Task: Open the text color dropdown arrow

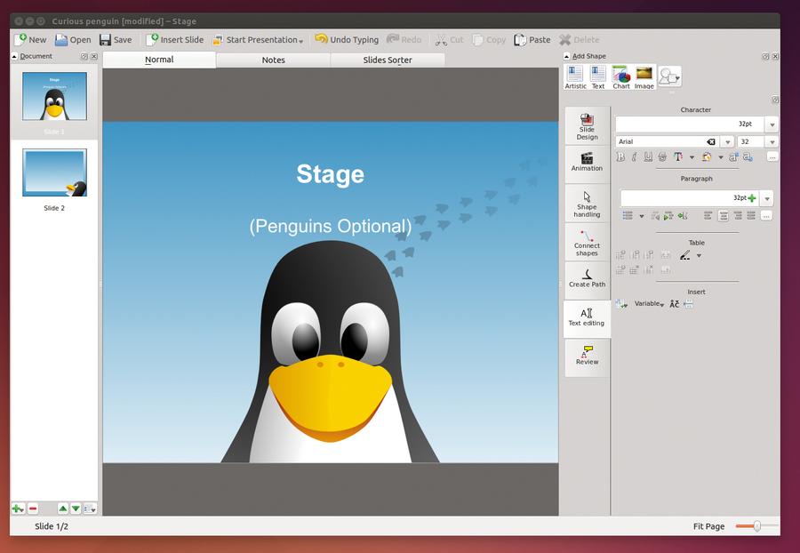Action: pos(692,157)
